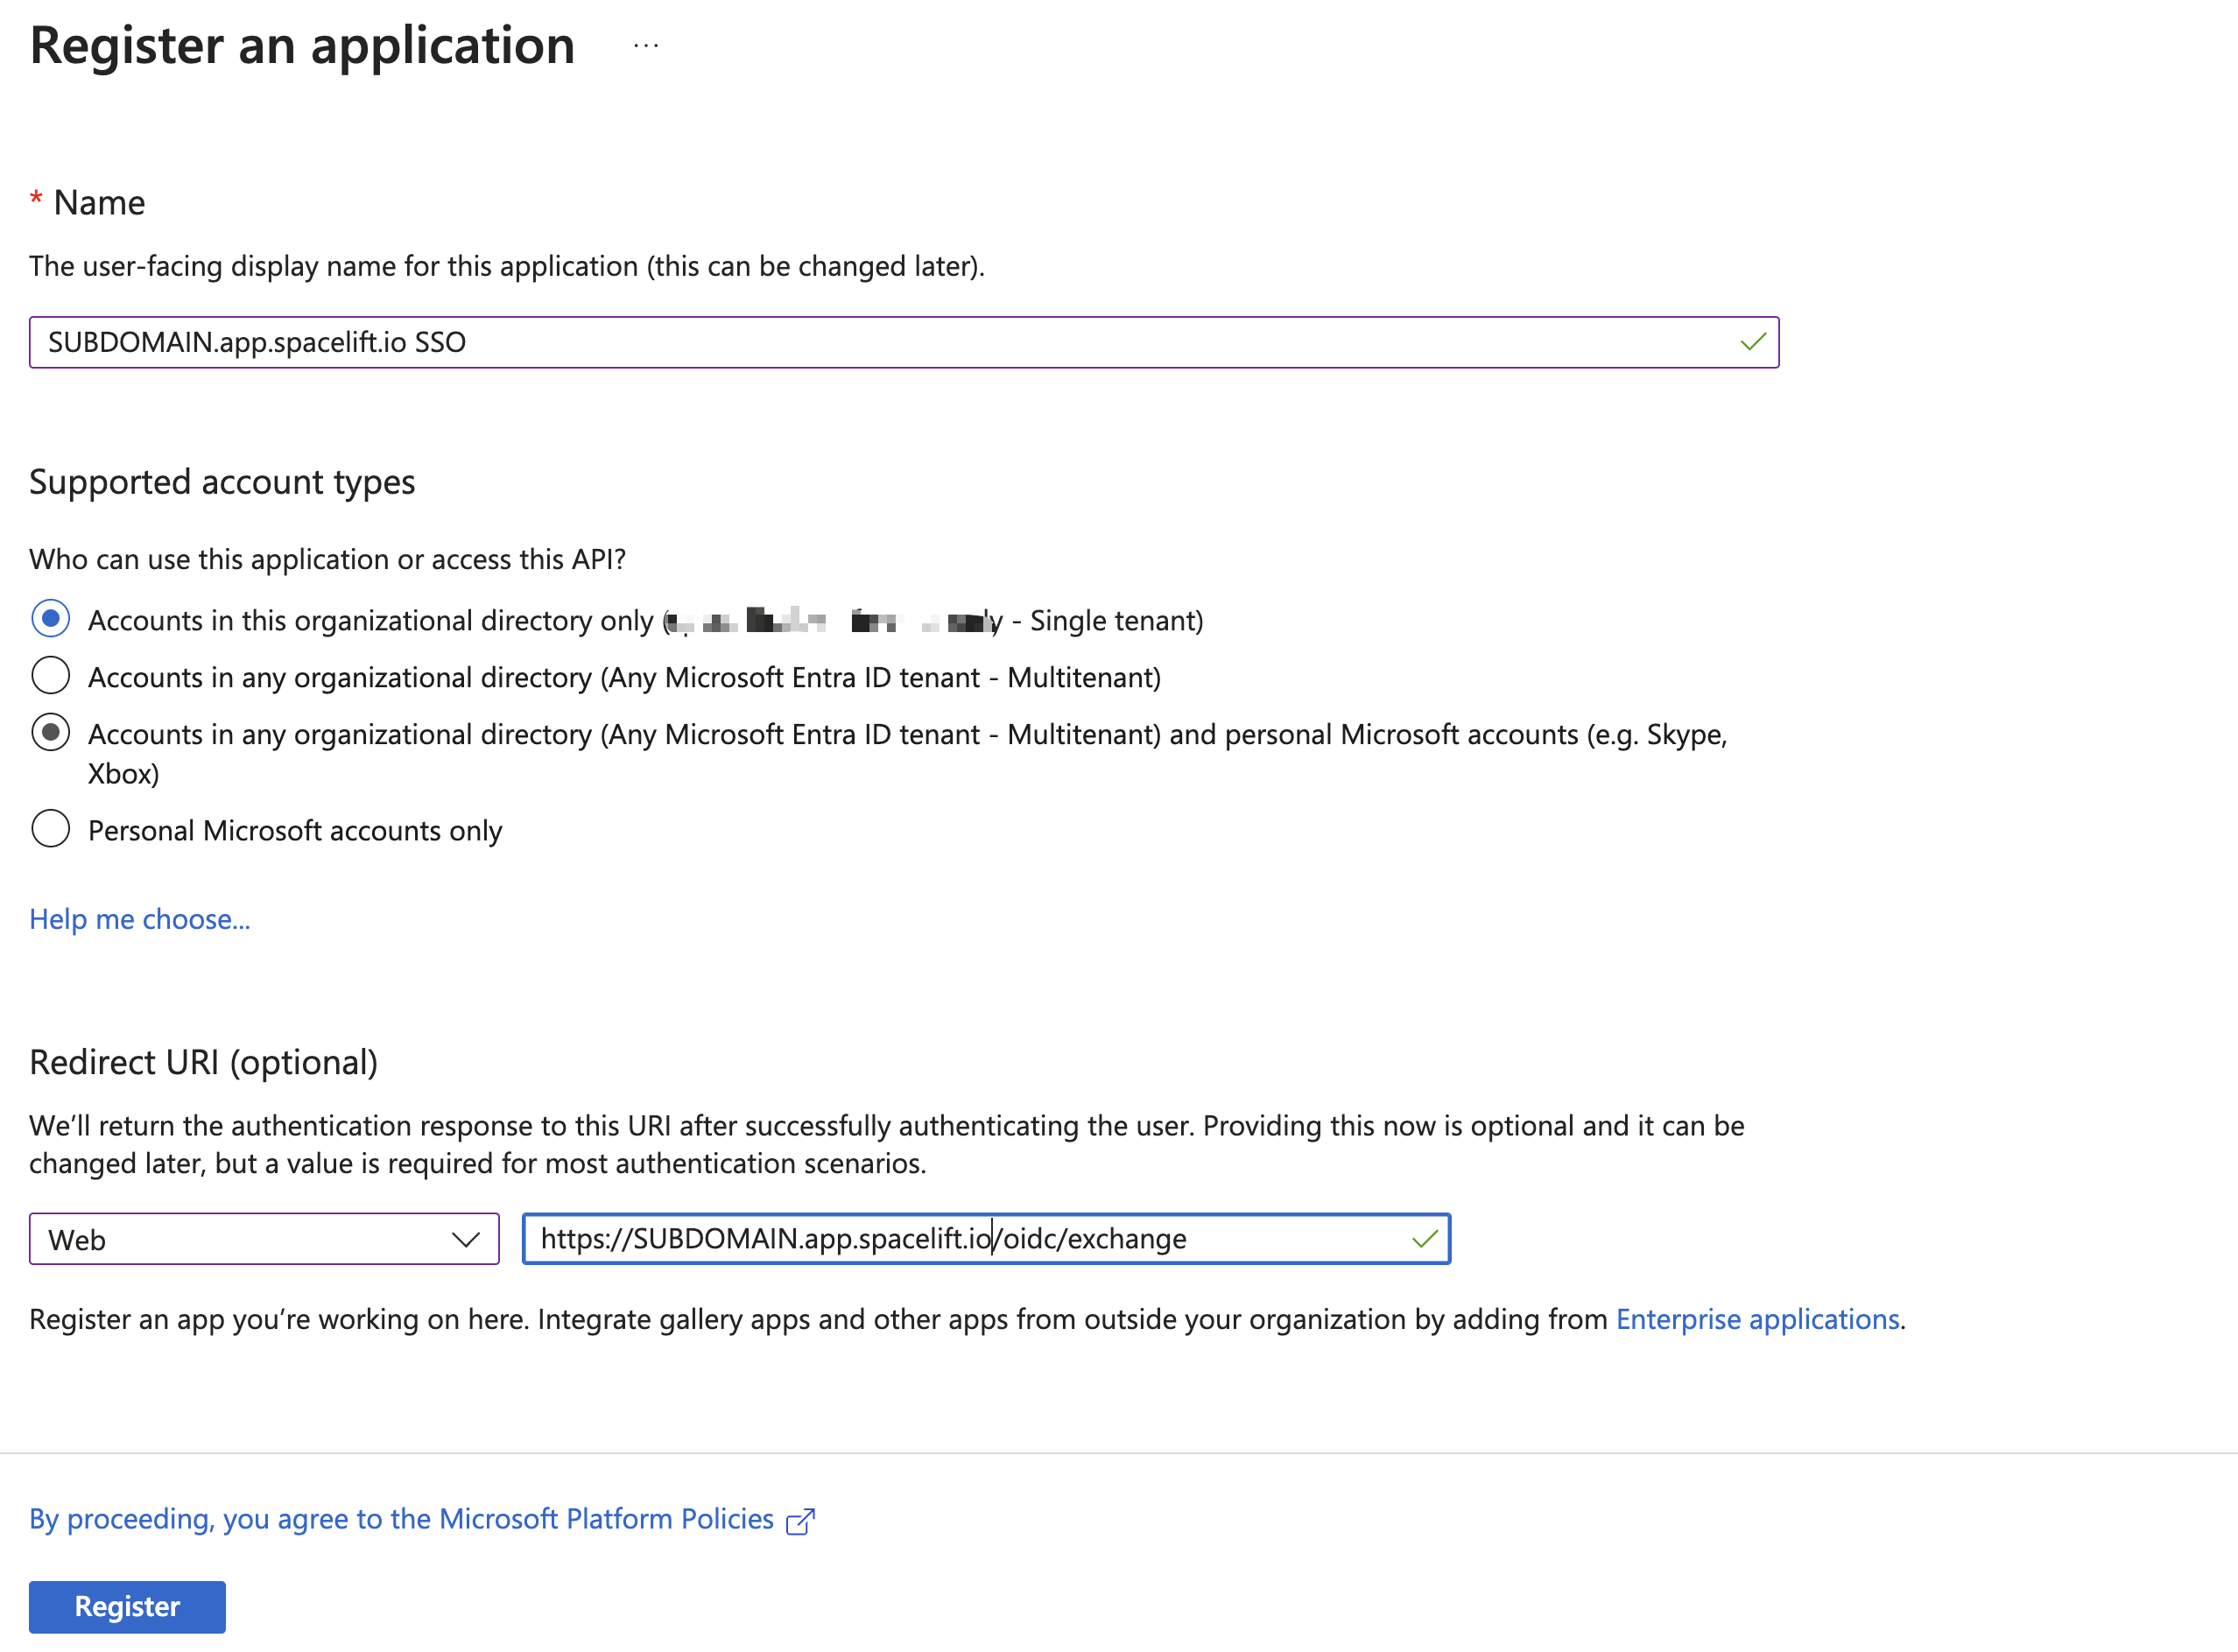
Task: Select 'Accounts in this organizational directory only'
Action: click(x=51, y=619)
